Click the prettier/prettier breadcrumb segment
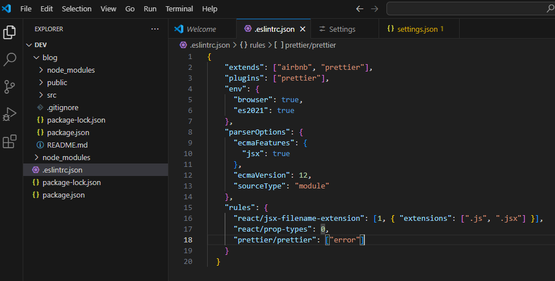Viewport: 555px width, 281px height. click(x=305, y=45)
